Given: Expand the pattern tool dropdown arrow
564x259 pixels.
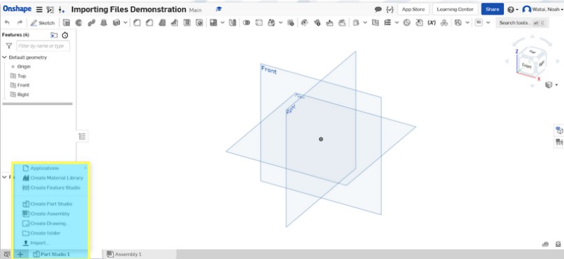Looking at the screenshot, I should (223, 22).
